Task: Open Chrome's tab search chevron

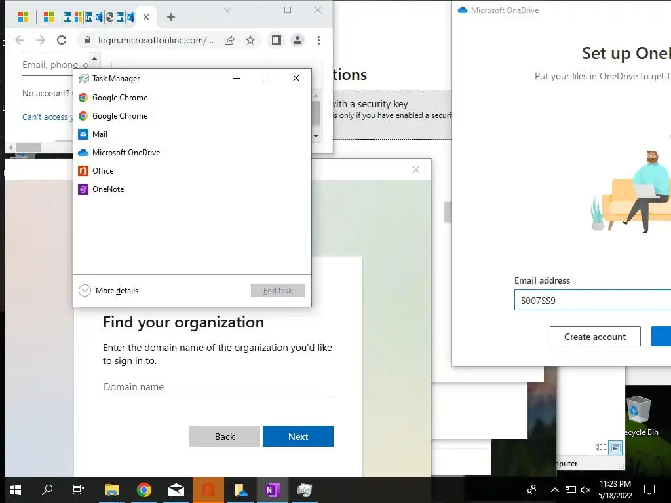Action: pyautogui.click(x=227, y=10)
